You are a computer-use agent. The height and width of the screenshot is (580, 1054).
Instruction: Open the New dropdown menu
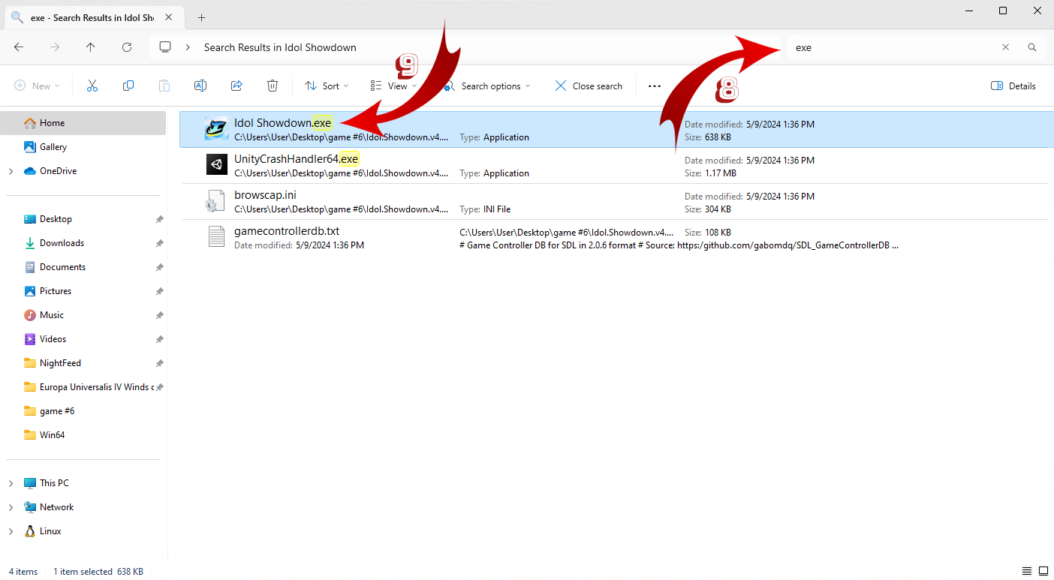point(37,86)
